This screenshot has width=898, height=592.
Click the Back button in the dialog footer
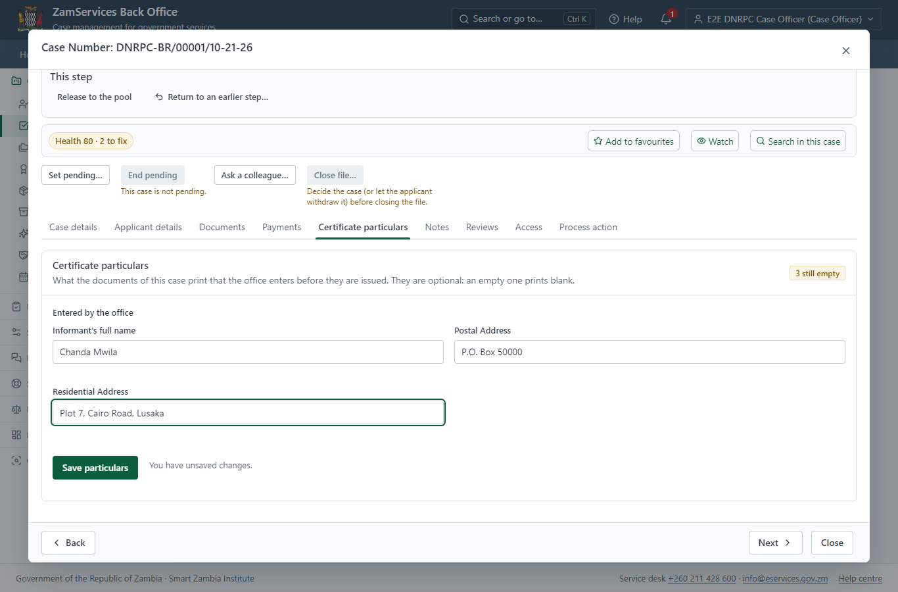(x=68, y=543)
